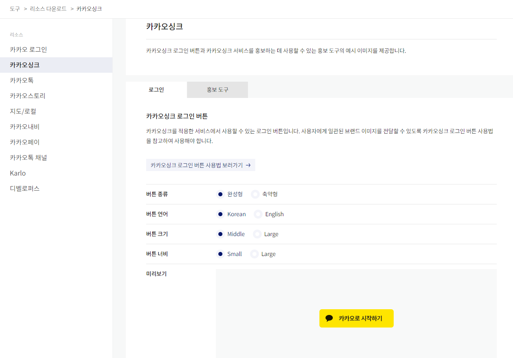Open 카카오 로그인 in the sidebar

[x=56, y=50]
